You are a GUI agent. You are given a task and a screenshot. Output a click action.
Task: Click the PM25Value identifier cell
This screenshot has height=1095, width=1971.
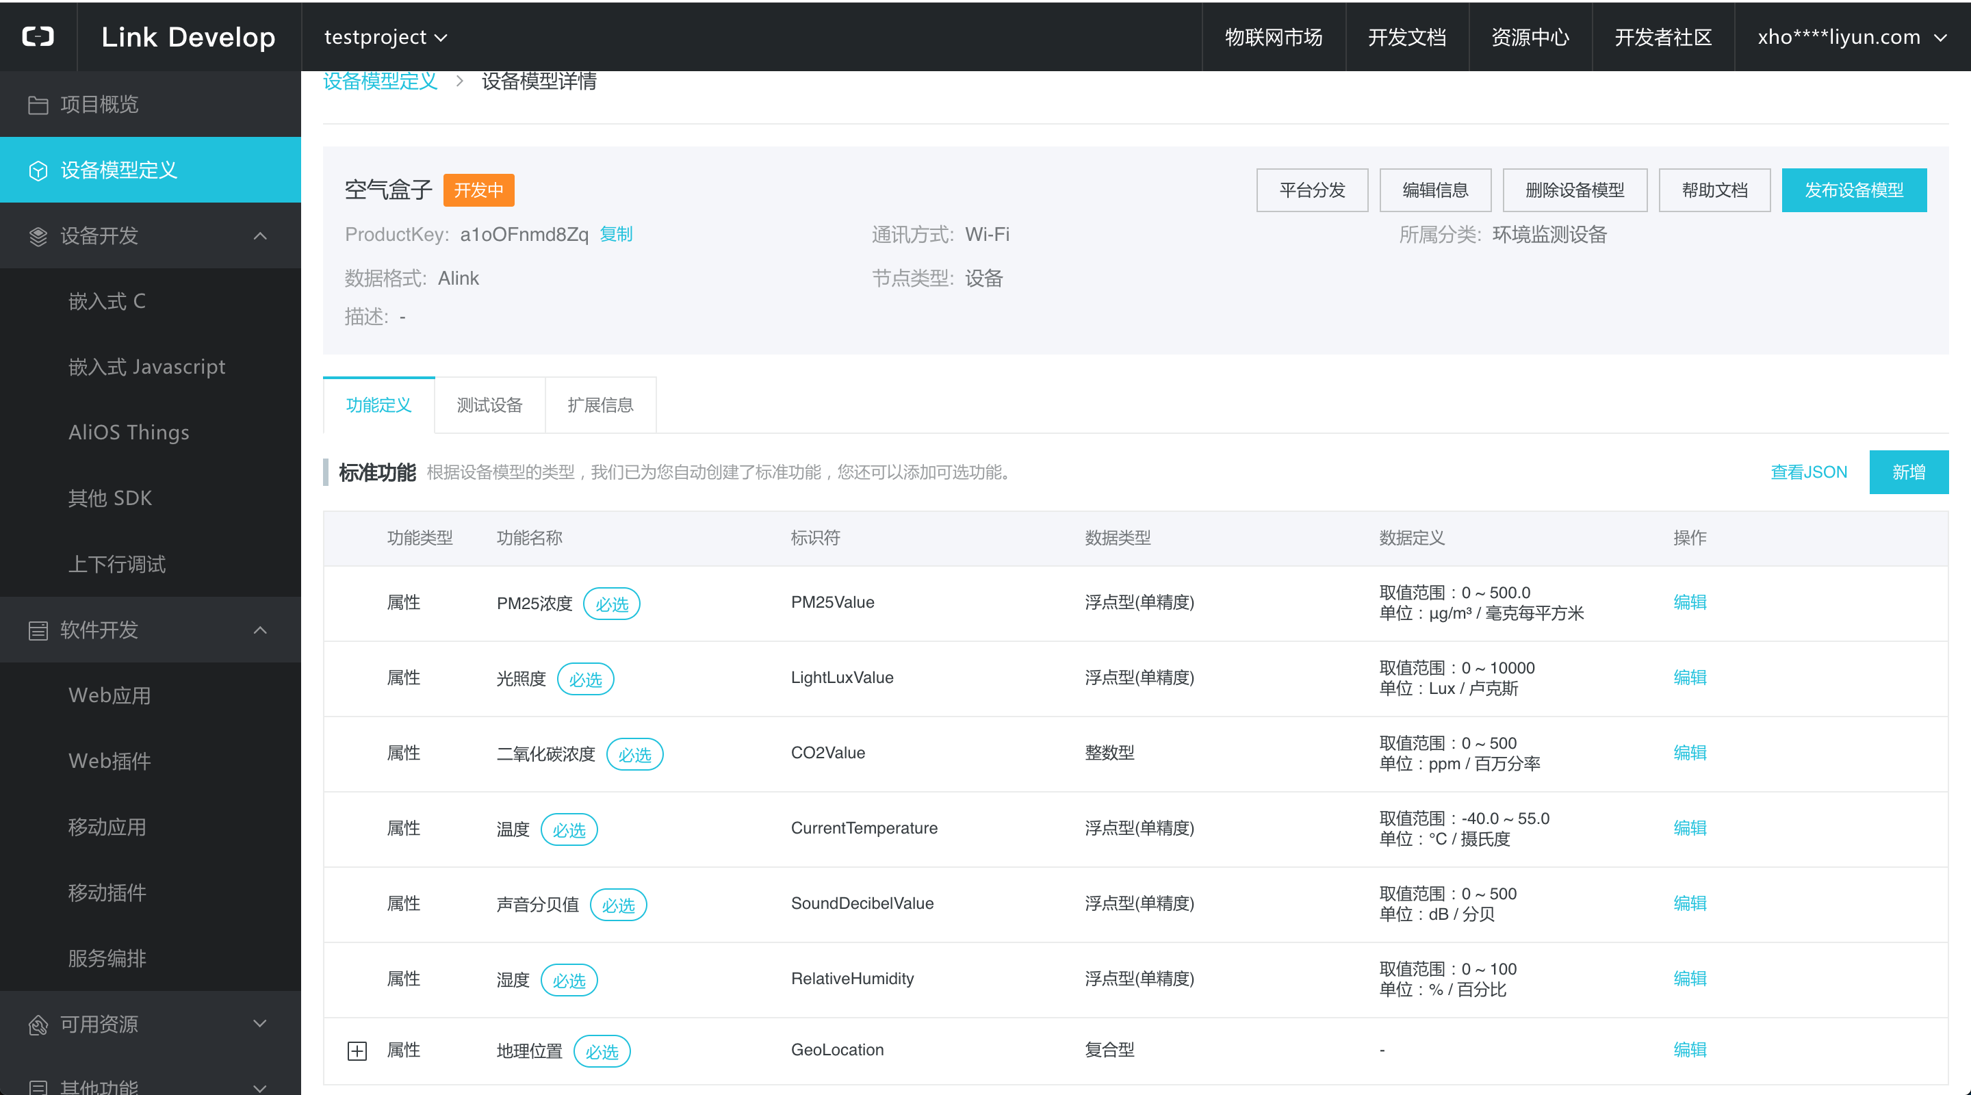click(832, 602)
